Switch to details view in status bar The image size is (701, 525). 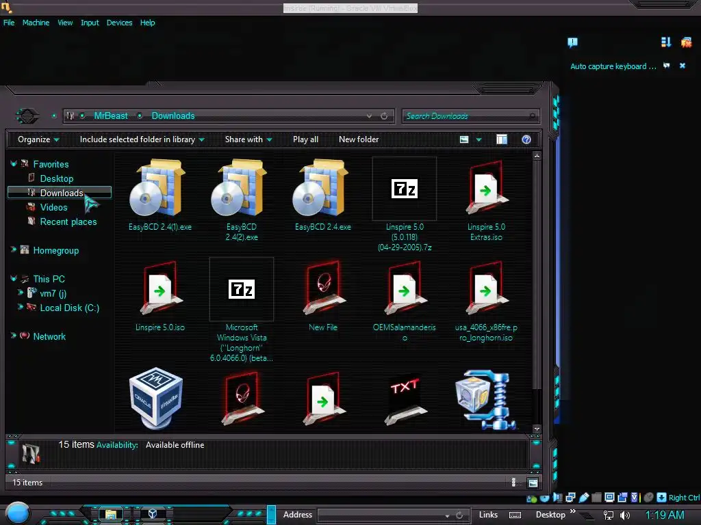513,482
